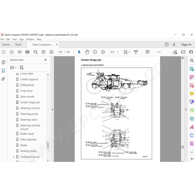Close the Trash Compactor document tab
The width and height of the screenshot is (195, 195).
click(x=57, y=45)
